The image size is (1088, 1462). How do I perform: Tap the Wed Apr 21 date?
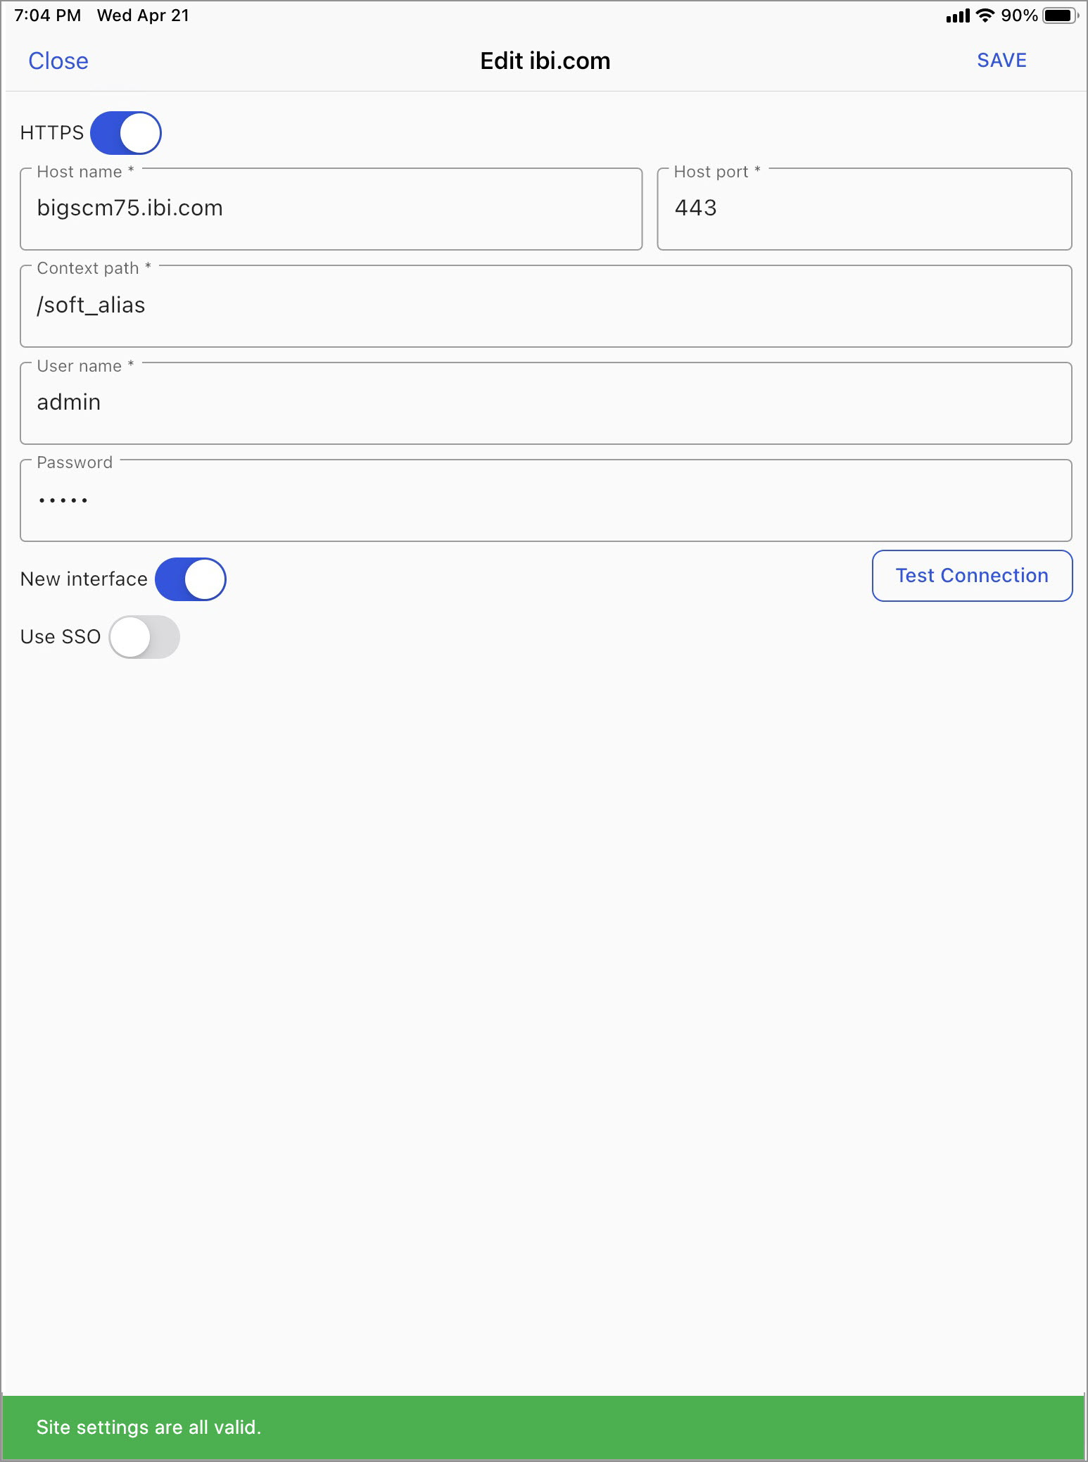[x=144, y=15]
